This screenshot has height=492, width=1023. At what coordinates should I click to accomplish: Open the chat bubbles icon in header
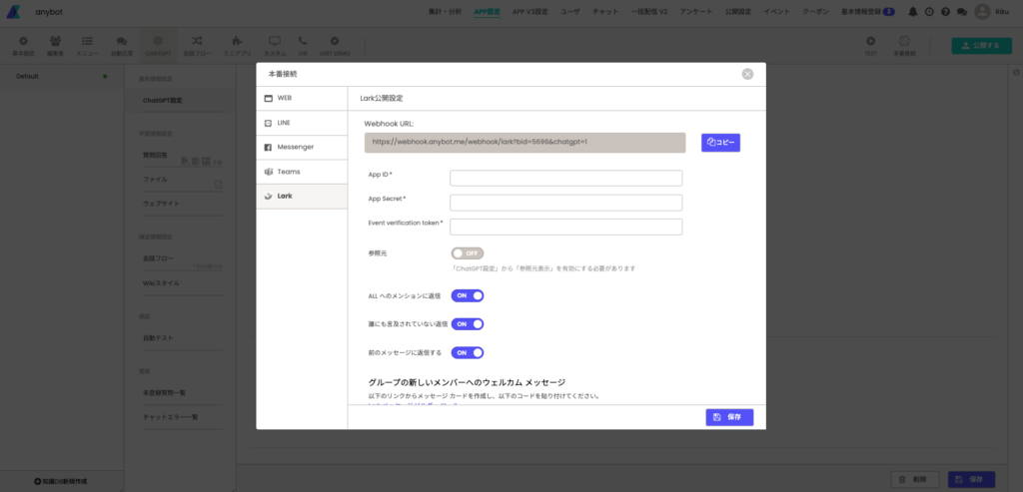pos(961,12)
